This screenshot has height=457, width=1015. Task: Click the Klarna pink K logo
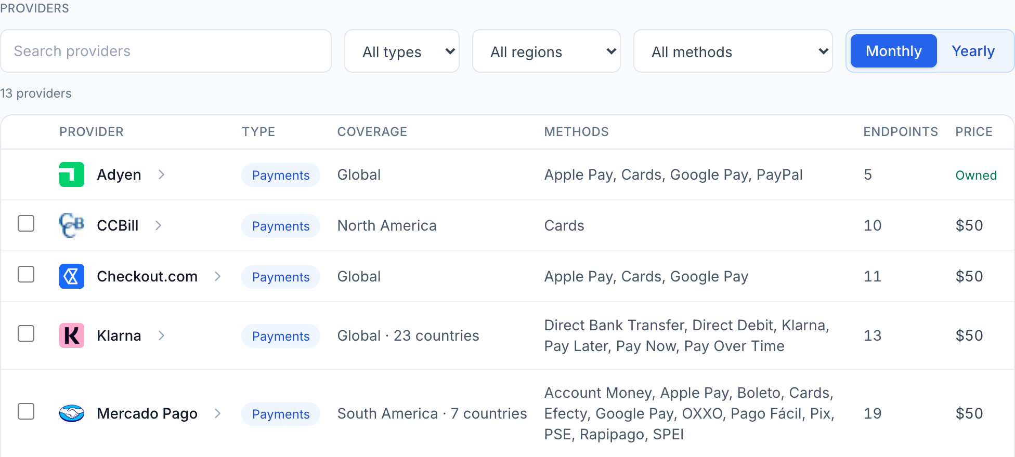pos(72,335)
